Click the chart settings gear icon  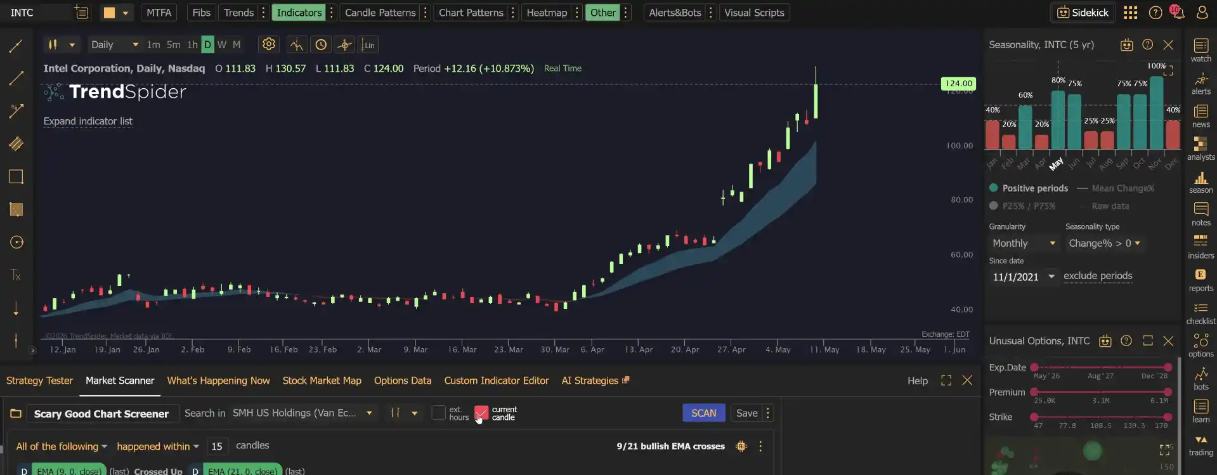(x=269, y=44)
